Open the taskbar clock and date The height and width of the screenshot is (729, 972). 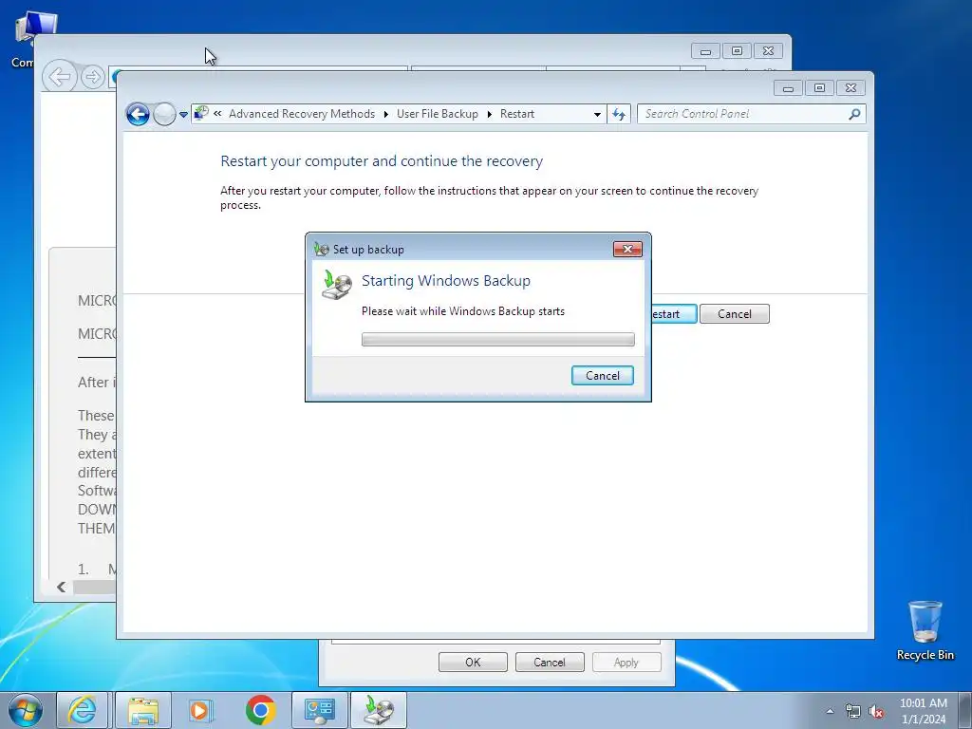click(x=923, y=711)
